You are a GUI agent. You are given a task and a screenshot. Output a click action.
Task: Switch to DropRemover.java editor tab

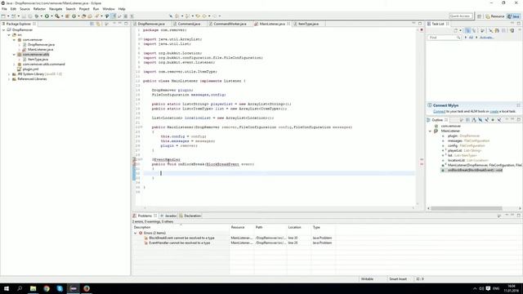(x=150, y=24)
